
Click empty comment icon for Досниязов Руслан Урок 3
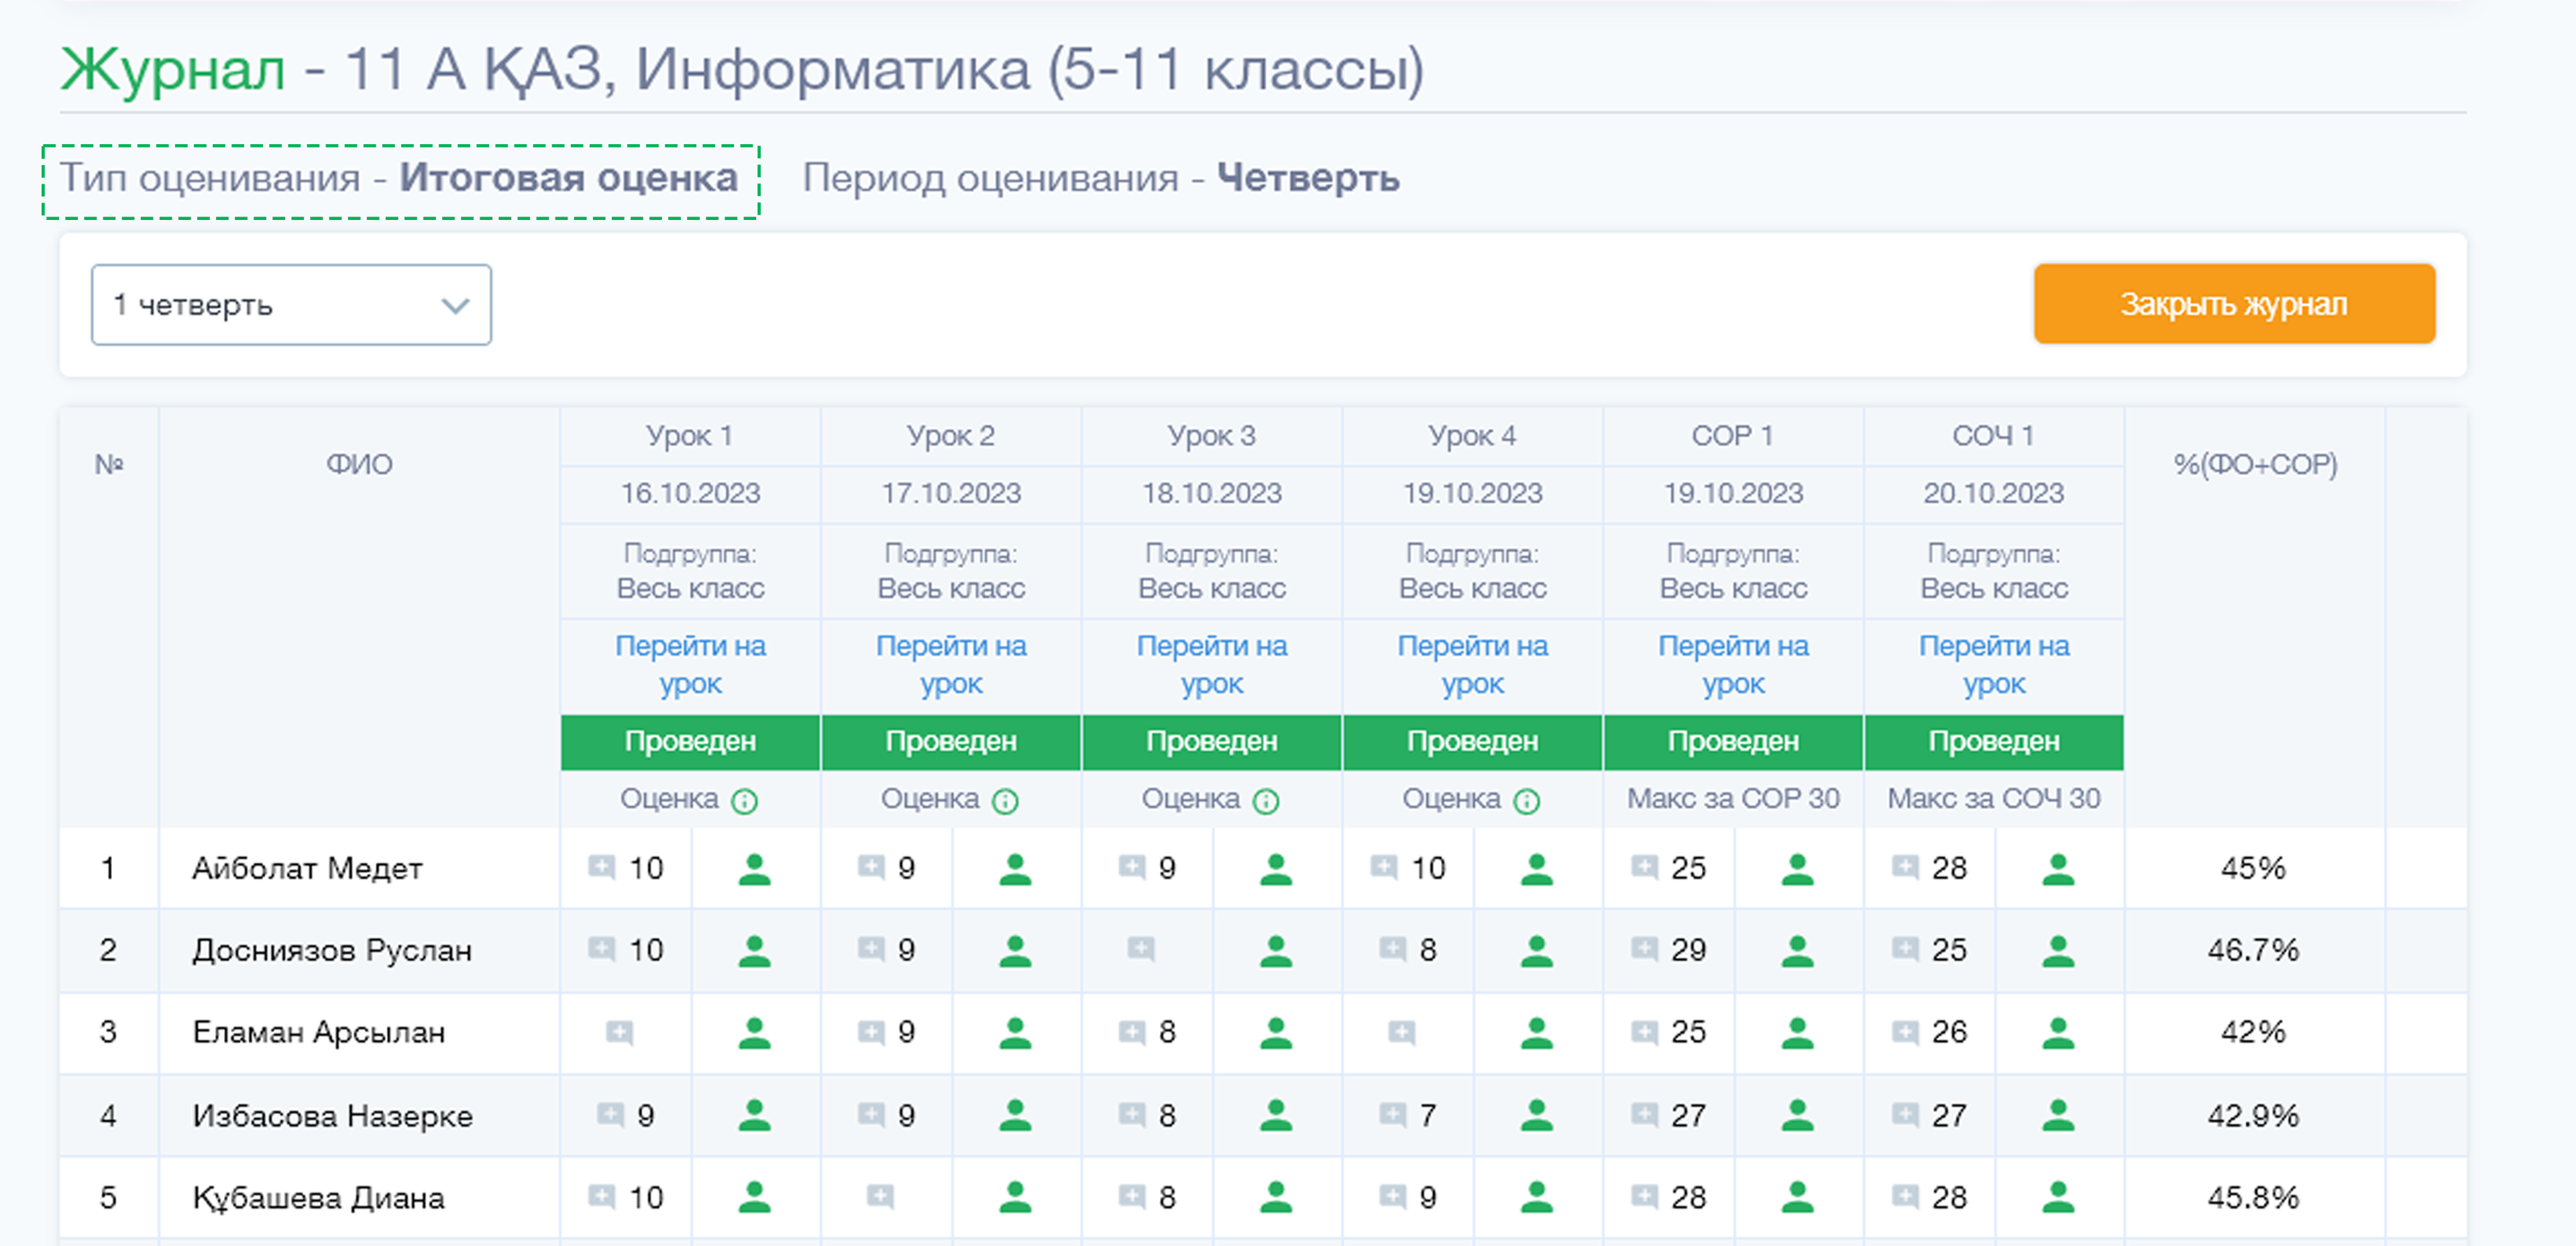coord(1141,949)
